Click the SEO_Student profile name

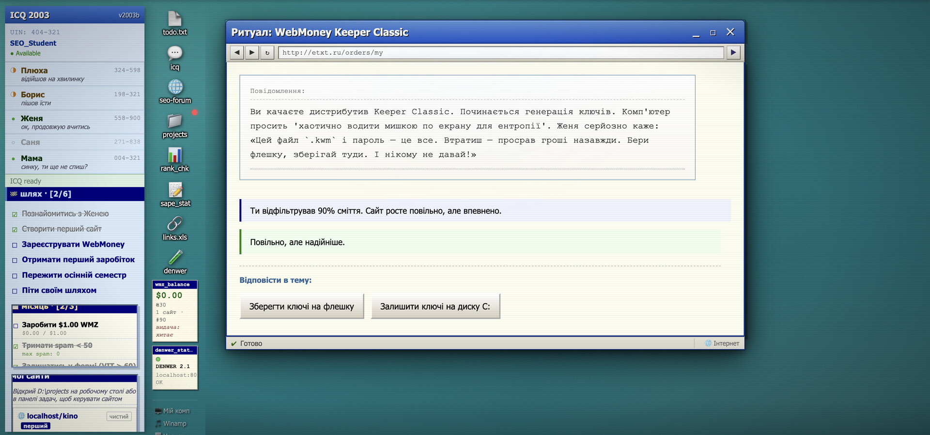[33, 43]
